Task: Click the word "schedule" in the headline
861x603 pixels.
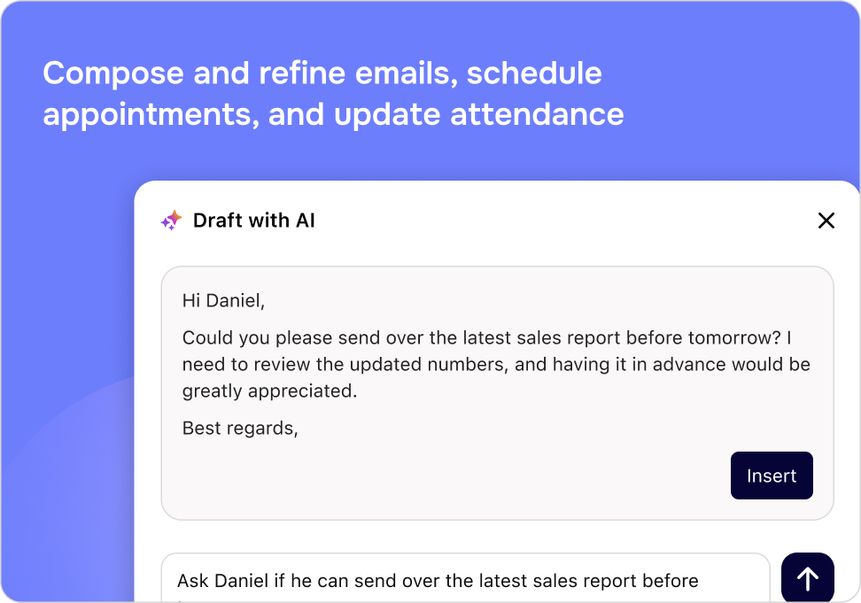Action: tap(534, 73)
